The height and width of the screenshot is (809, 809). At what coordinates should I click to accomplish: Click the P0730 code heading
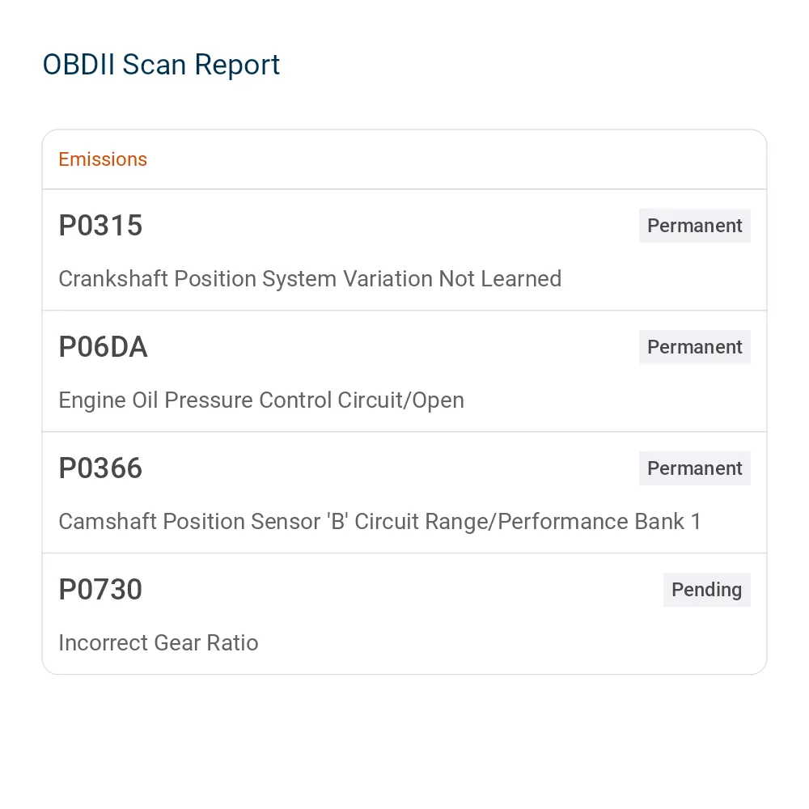coord(100,589)
